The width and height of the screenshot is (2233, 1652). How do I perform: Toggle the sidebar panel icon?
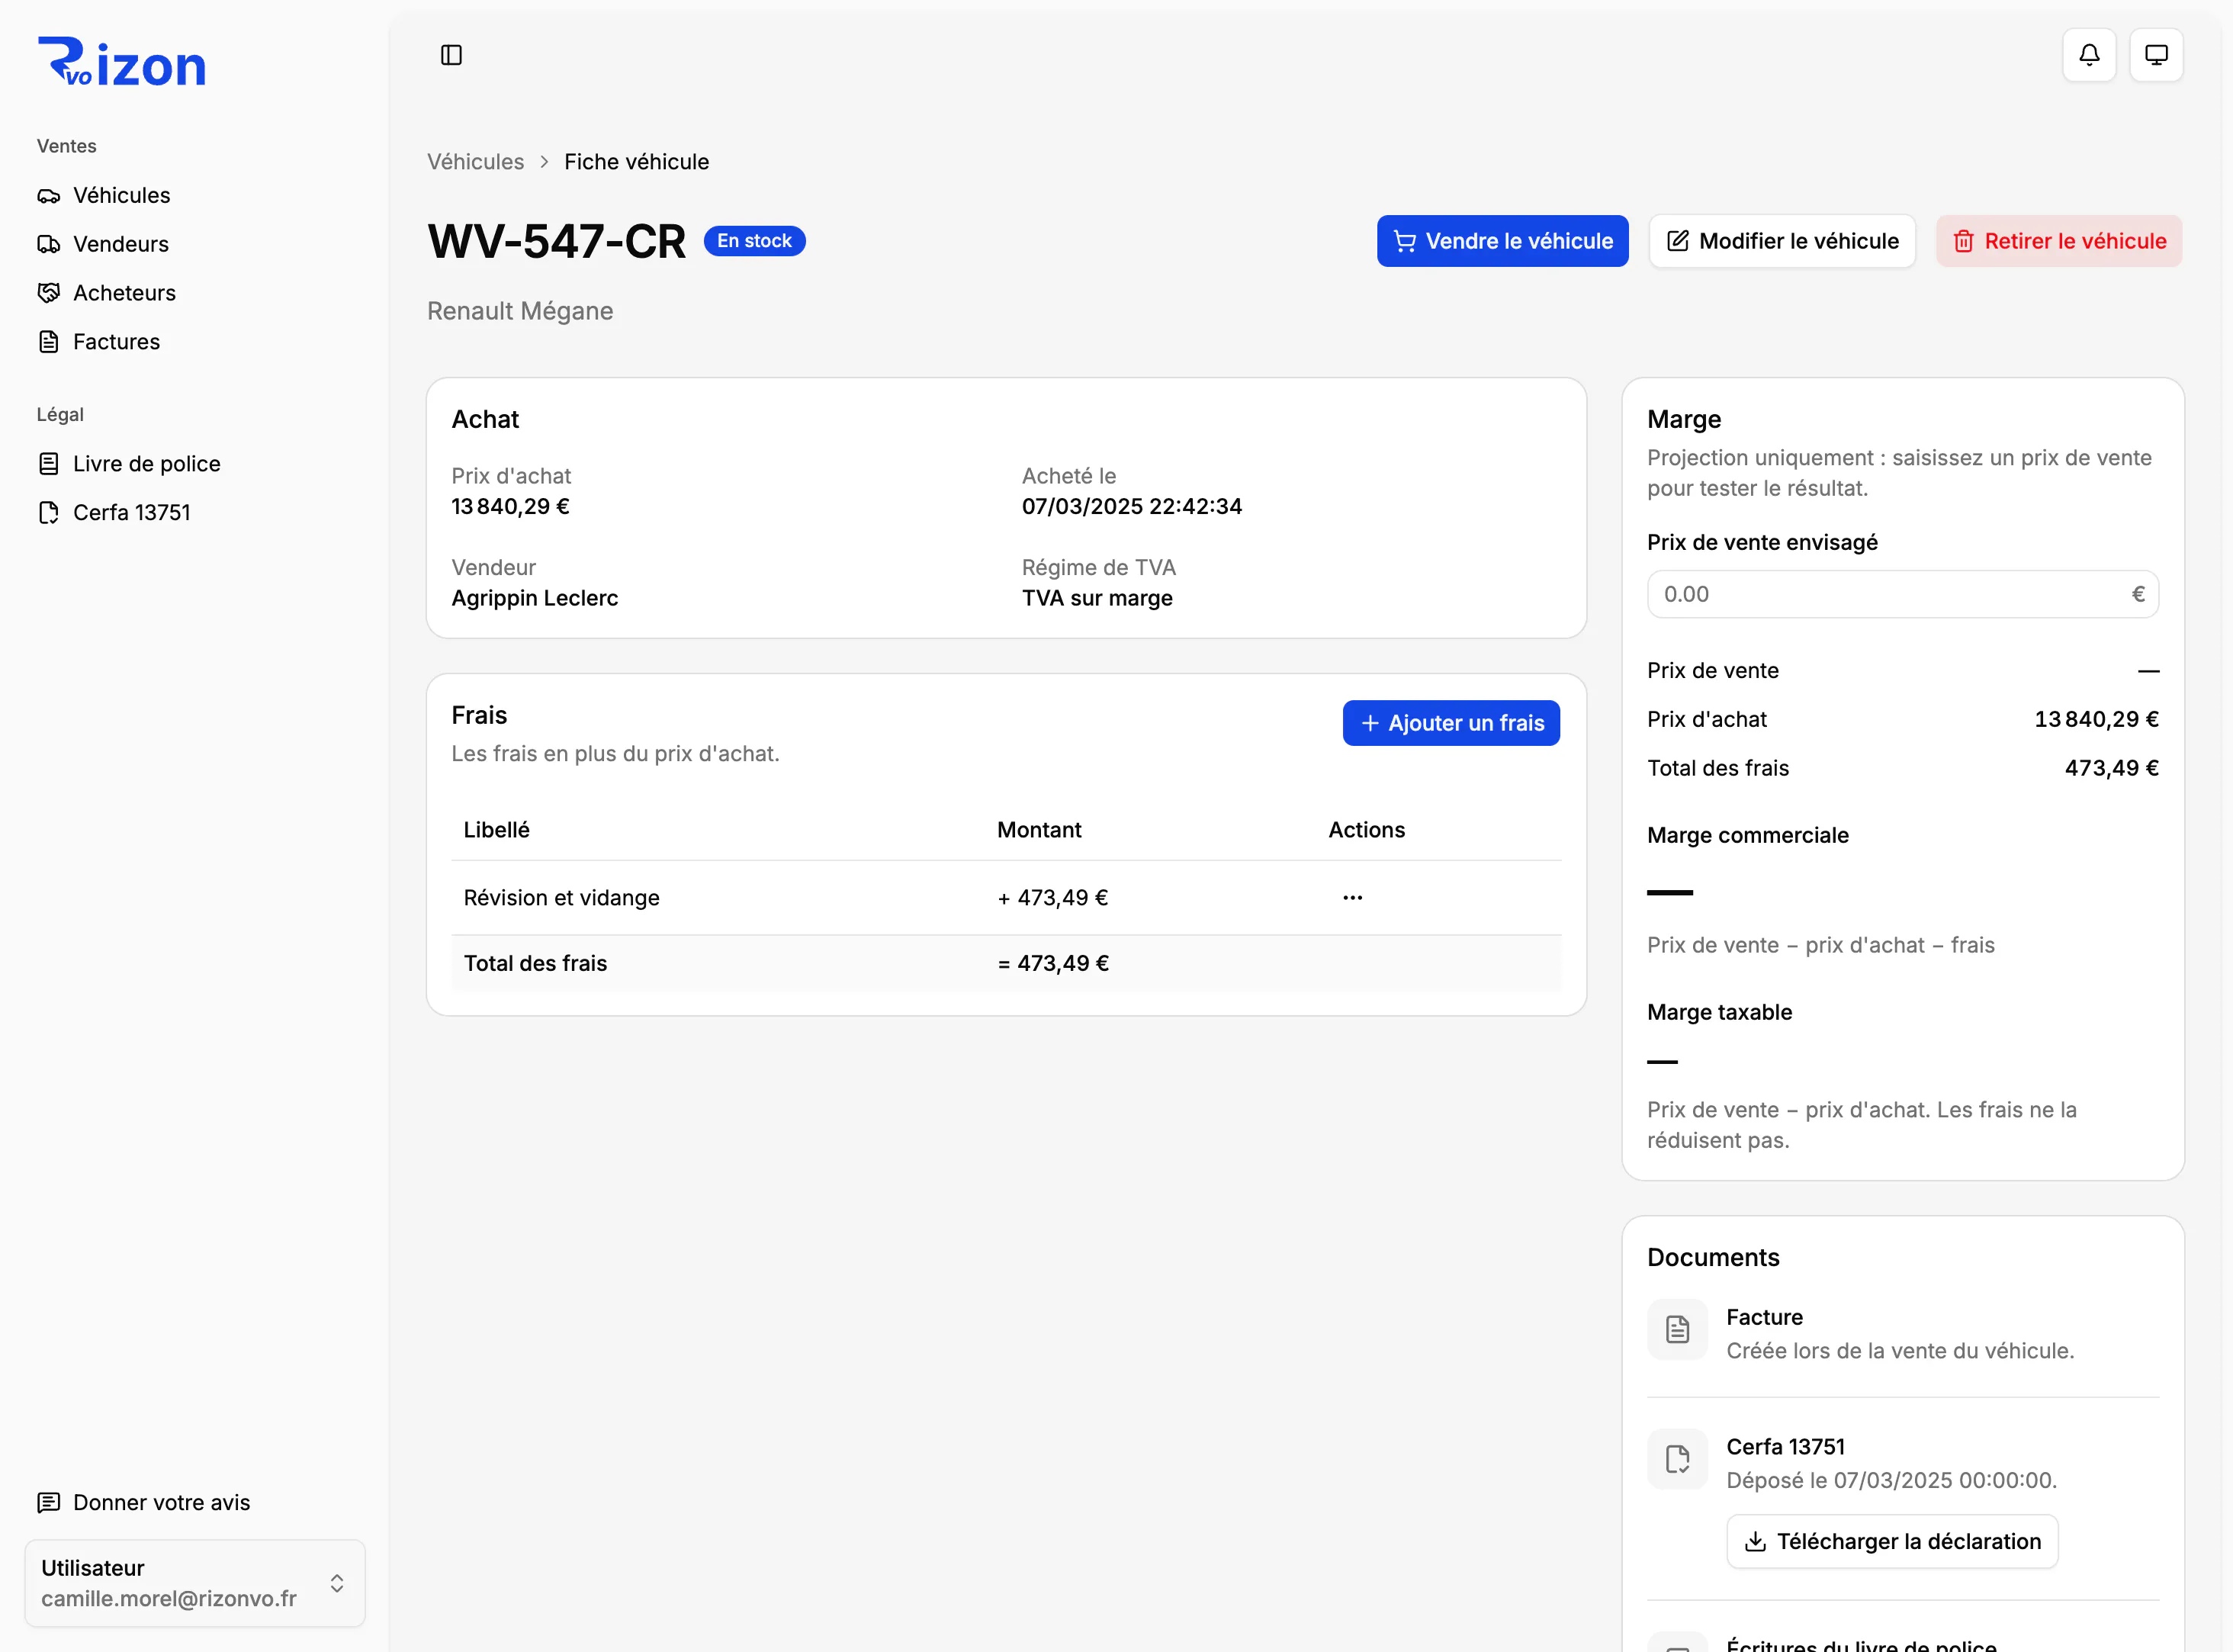click(x=451, y=55)
